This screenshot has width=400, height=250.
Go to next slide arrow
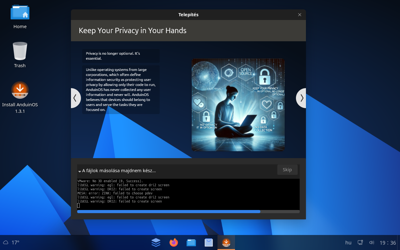(302, 98)
